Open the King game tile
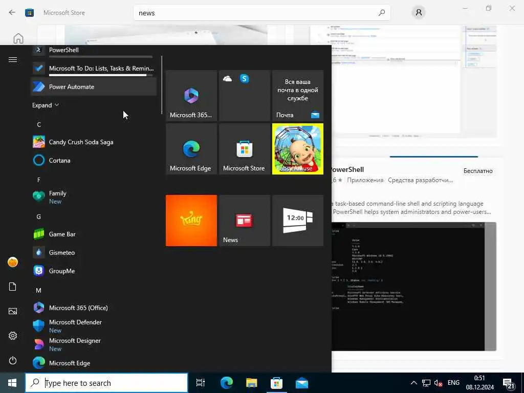The image size is (524, 393). tap(191, 221)
